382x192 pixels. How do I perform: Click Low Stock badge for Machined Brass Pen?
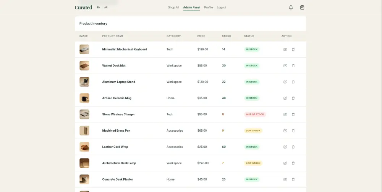(253, 131)
